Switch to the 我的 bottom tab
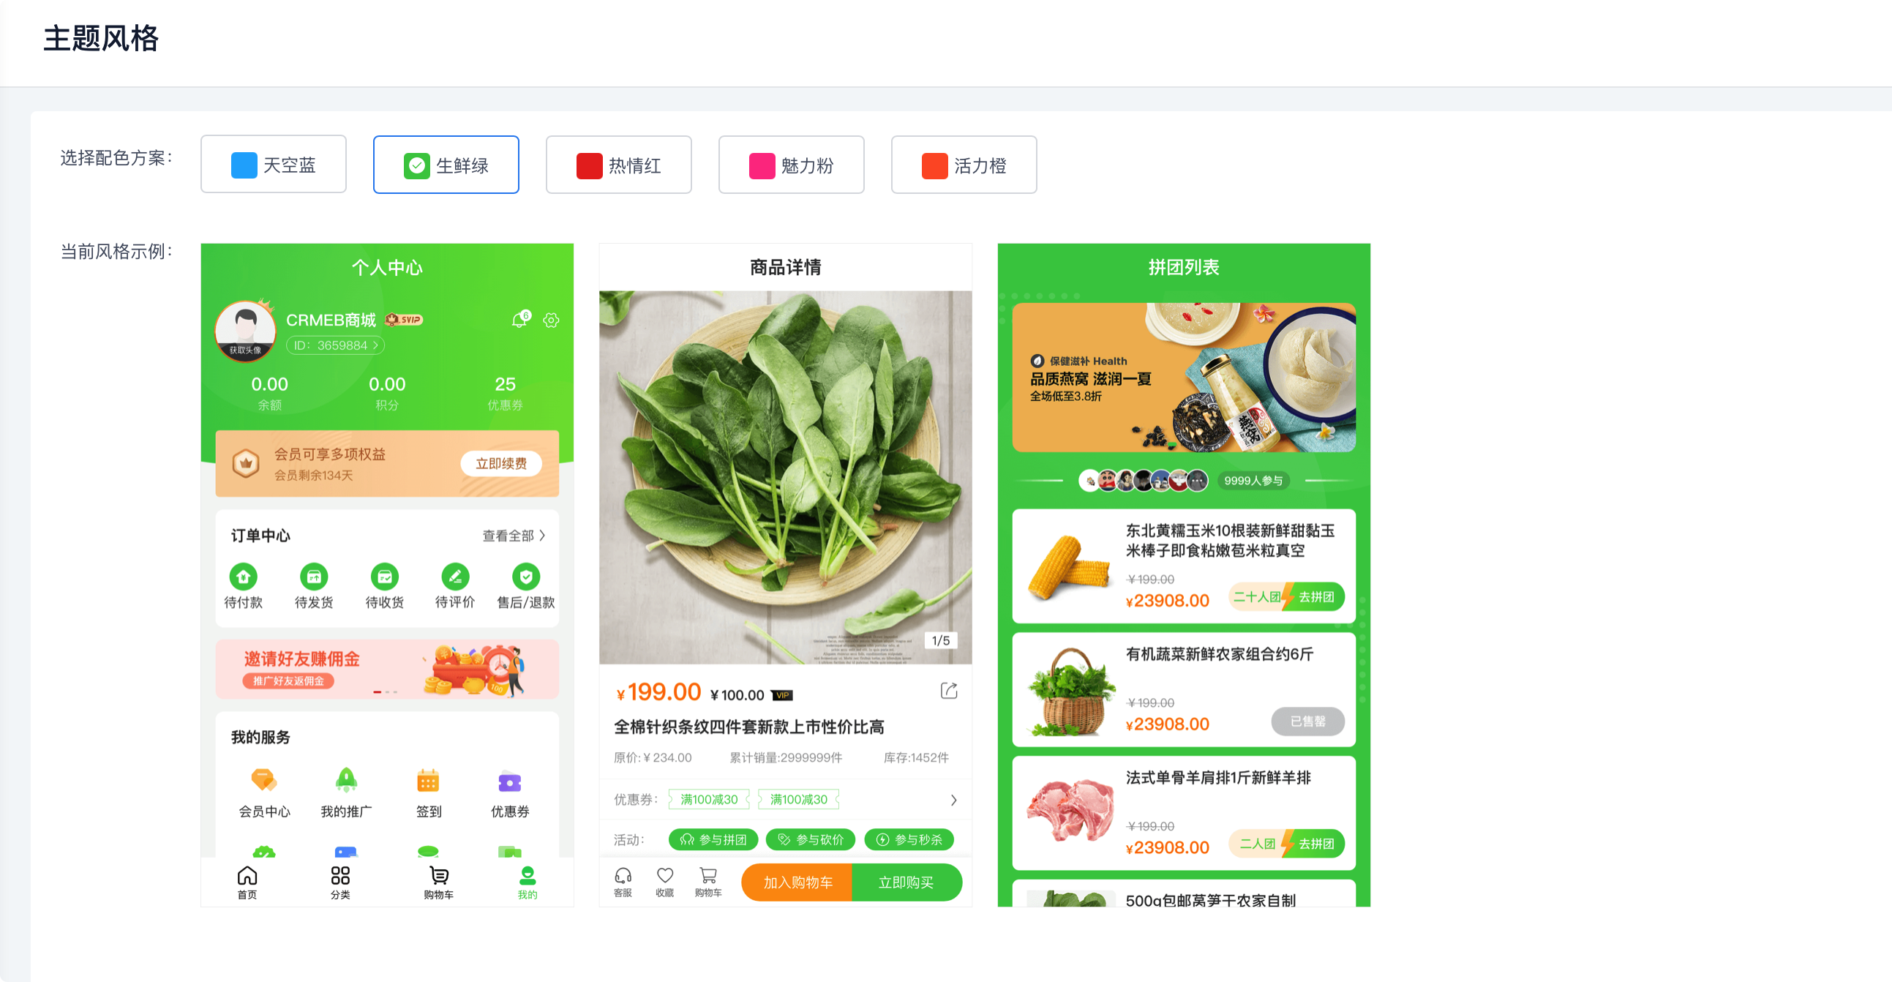 528,881
